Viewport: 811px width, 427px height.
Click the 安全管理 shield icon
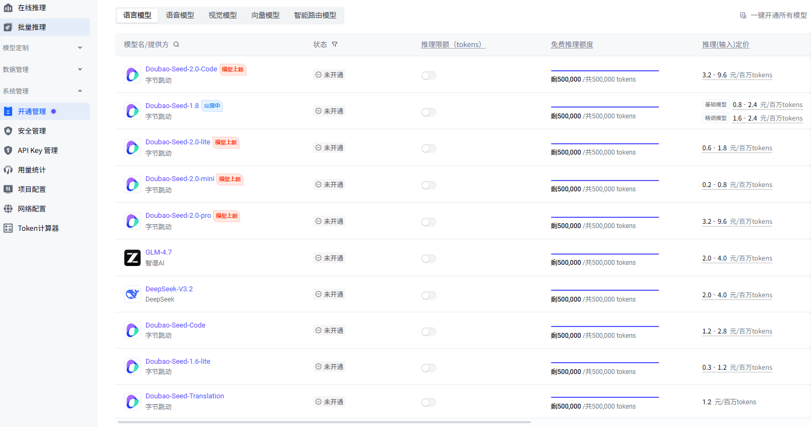coord(8,131)
